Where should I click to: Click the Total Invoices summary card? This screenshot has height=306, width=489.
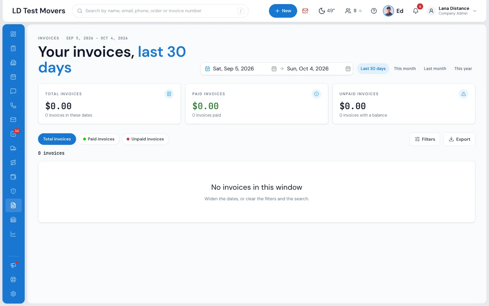[109, 104]
